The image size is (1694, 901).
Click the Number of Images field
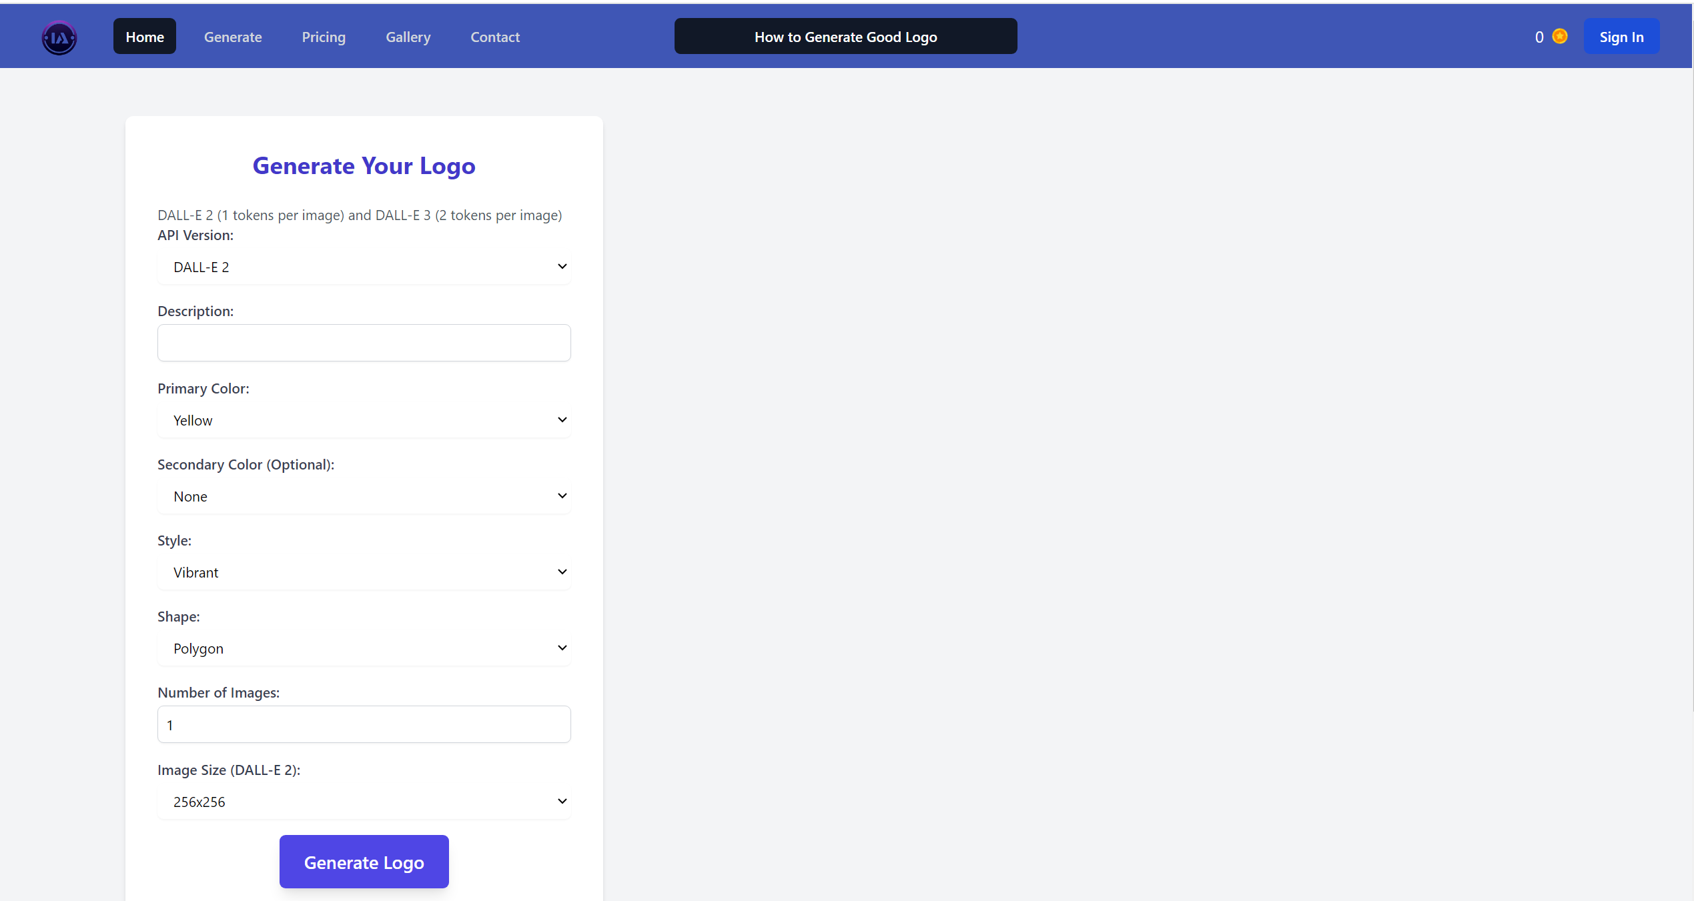click(364, 724)
